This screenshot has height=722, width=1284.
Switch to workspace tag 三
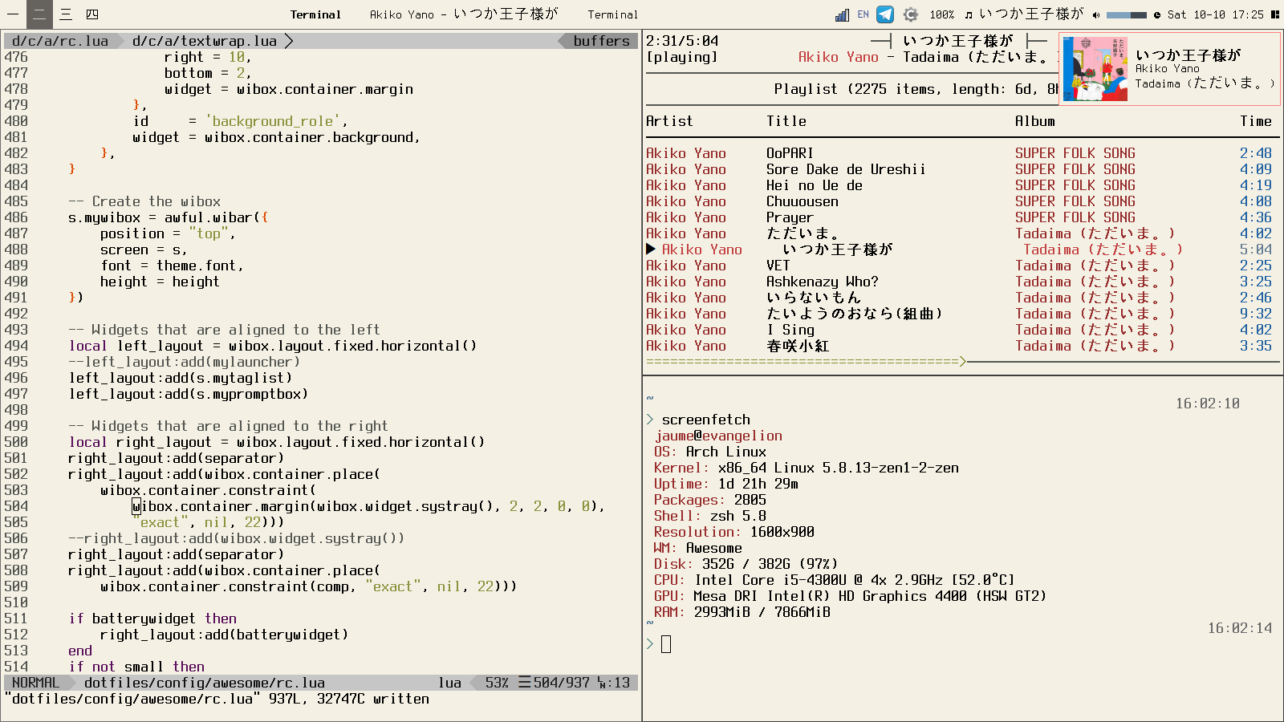click(66, 14)
